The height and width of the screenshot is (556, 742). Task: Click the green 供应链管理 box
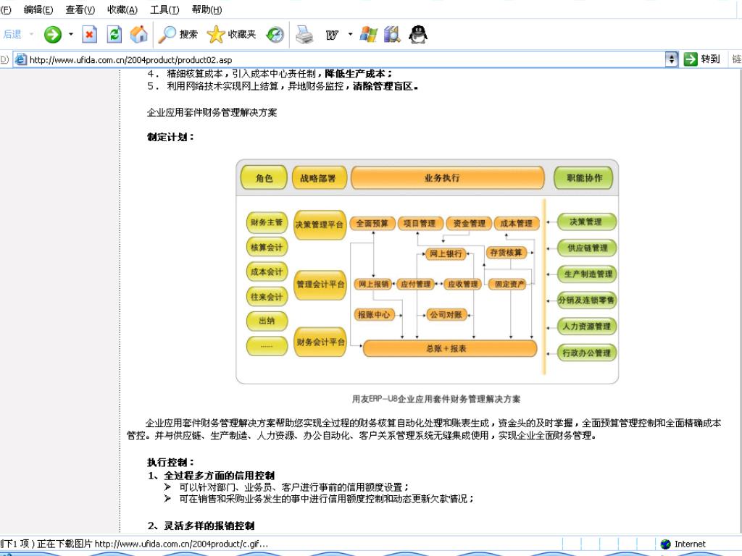coord(587,248)
